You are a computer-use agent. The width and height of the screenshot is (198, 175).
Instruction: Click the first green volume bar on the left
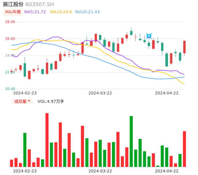(25, 150)
